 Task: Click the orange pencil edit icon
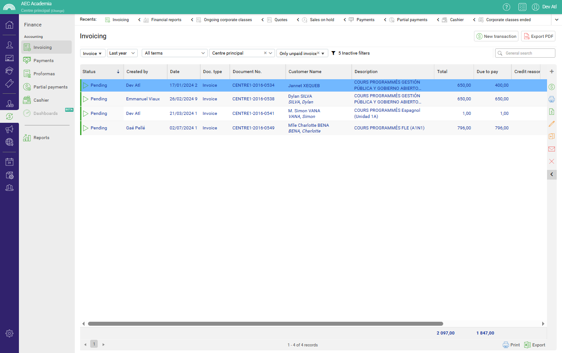(x=551, y=124)
